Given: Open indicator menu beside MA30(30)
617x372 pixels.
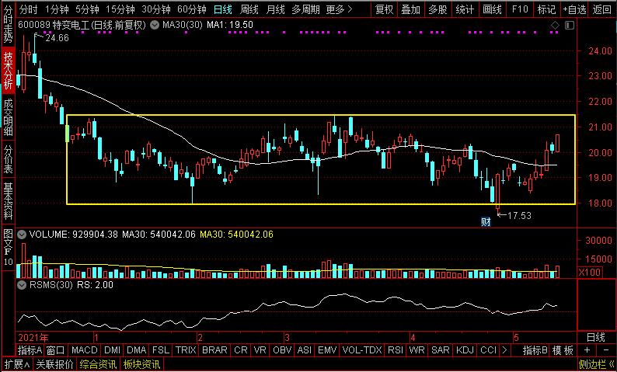Looking at the screenshot, I should tap(155, 26).
